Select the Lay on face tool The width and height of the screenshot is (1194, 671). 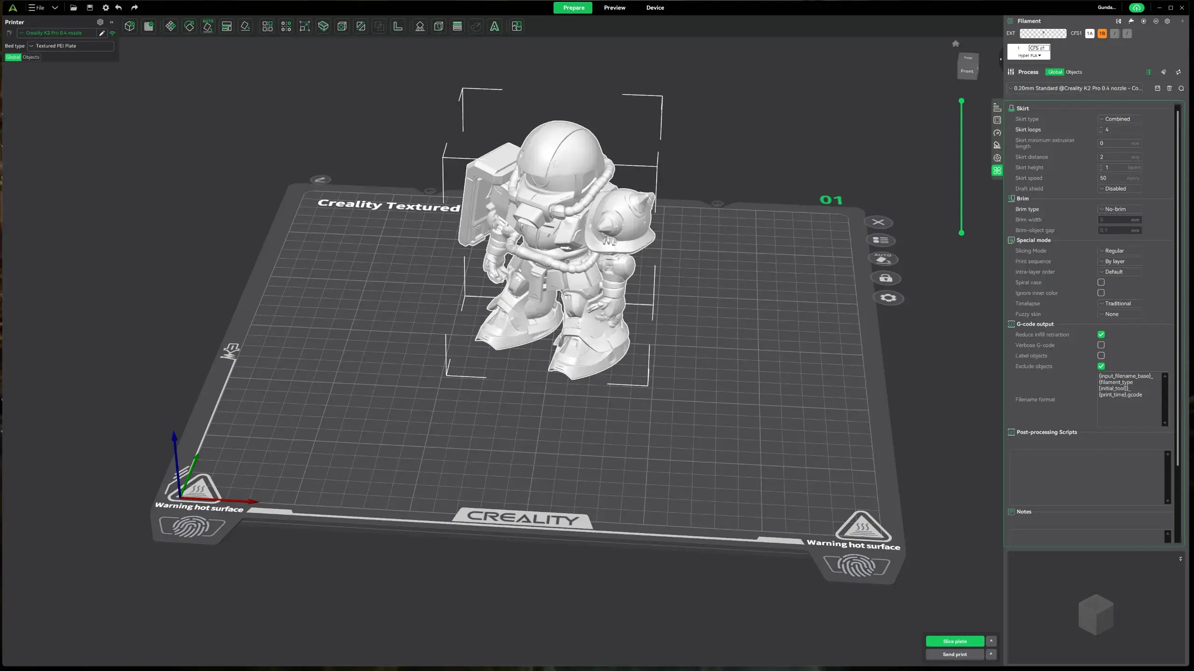245,27
